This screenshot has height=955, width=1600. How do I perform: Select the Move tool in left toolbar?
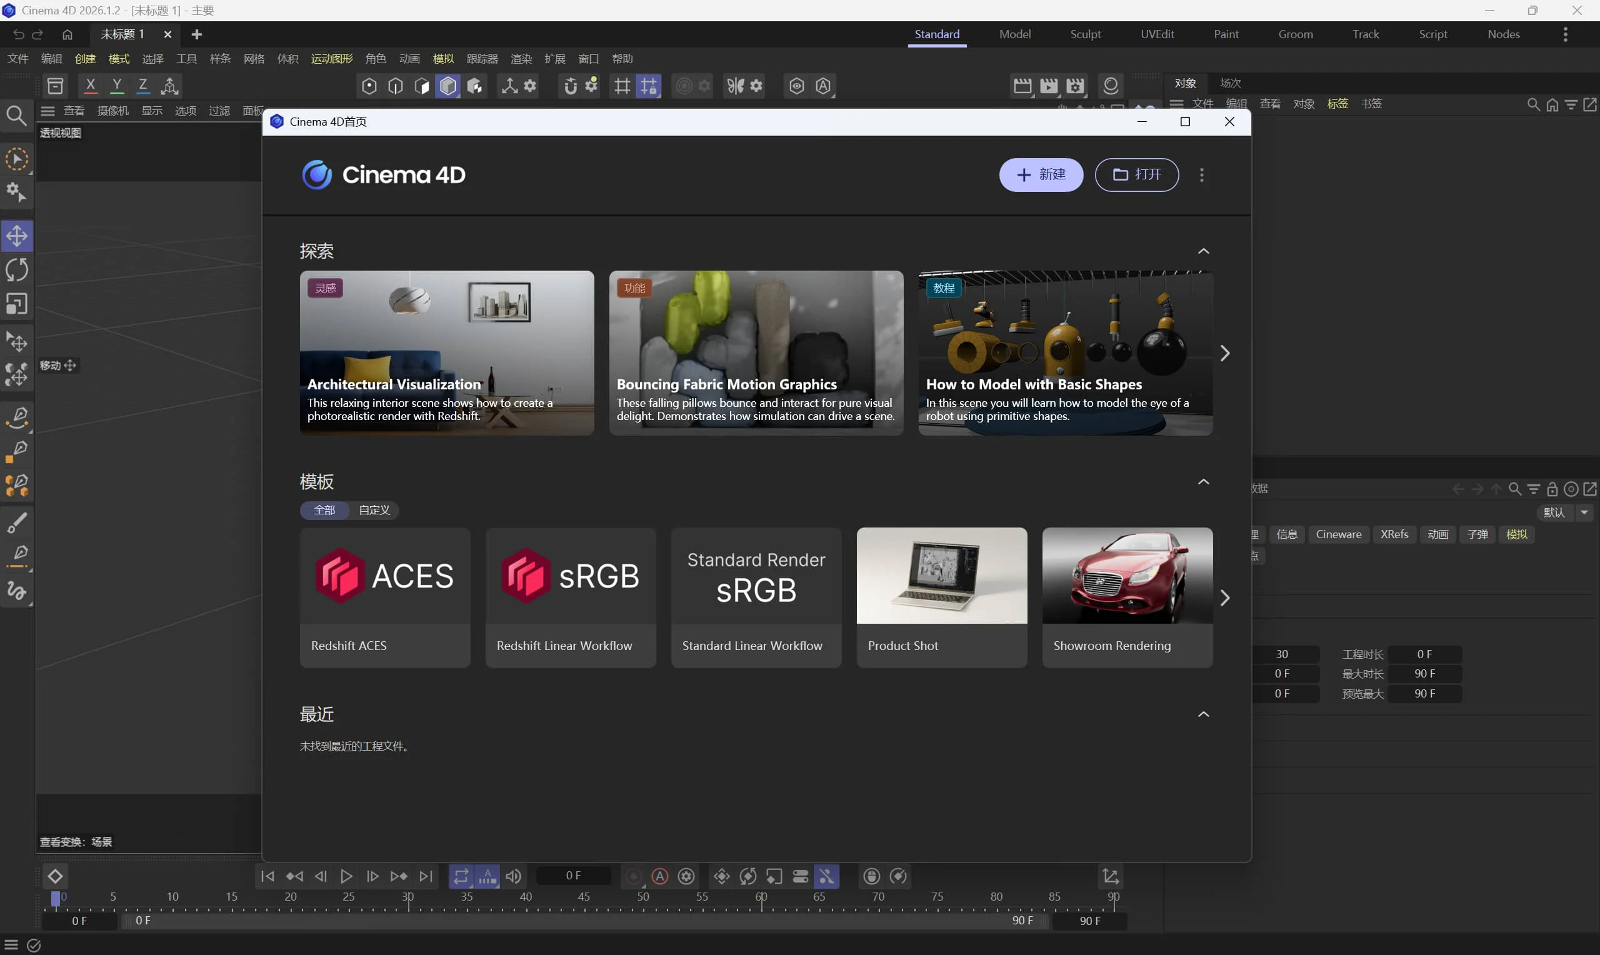[17, 236]
